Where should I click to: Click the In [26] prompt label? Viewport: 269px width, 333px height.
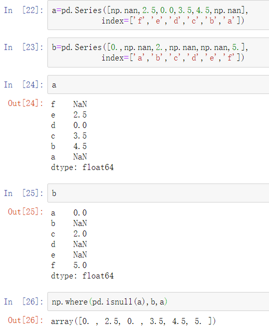(x=23, y=301)
